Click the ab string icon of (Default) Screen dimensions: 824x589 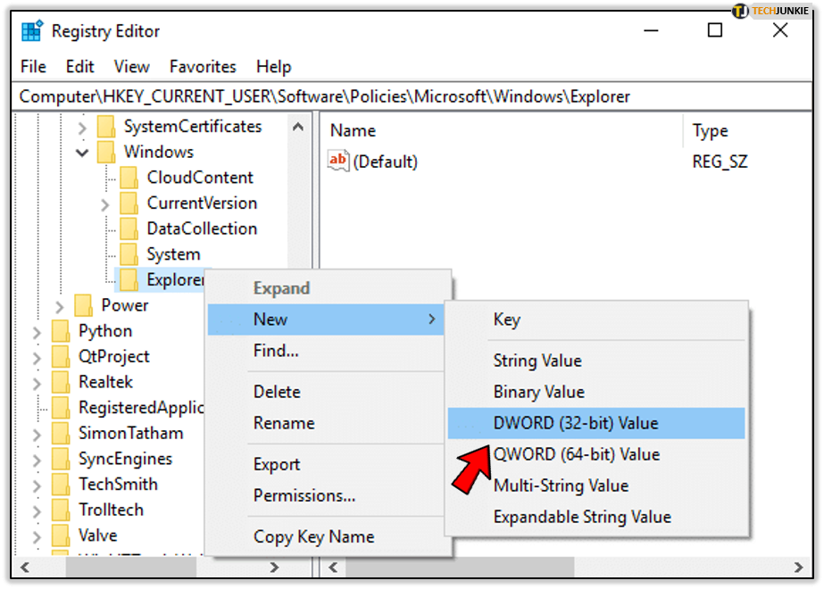coord(338,161)
